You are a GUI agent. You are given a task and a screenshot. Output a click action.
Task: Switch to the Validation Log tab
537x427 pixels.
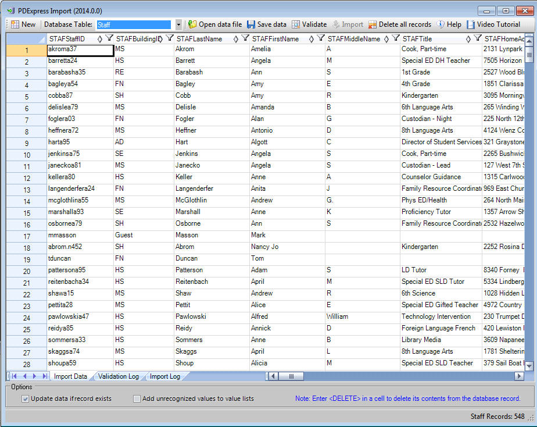(x=119, y=376)
